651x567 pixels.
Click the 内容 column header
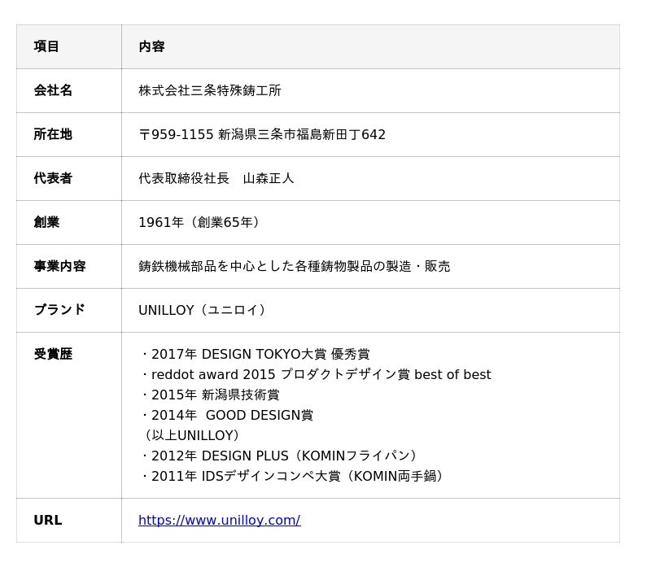[x=151, y=46]
